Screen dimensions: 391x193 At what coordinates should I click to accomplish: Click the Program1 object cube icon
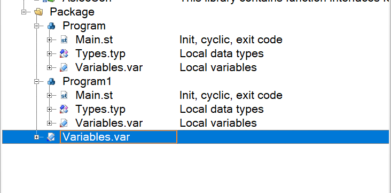pos(51,81)
